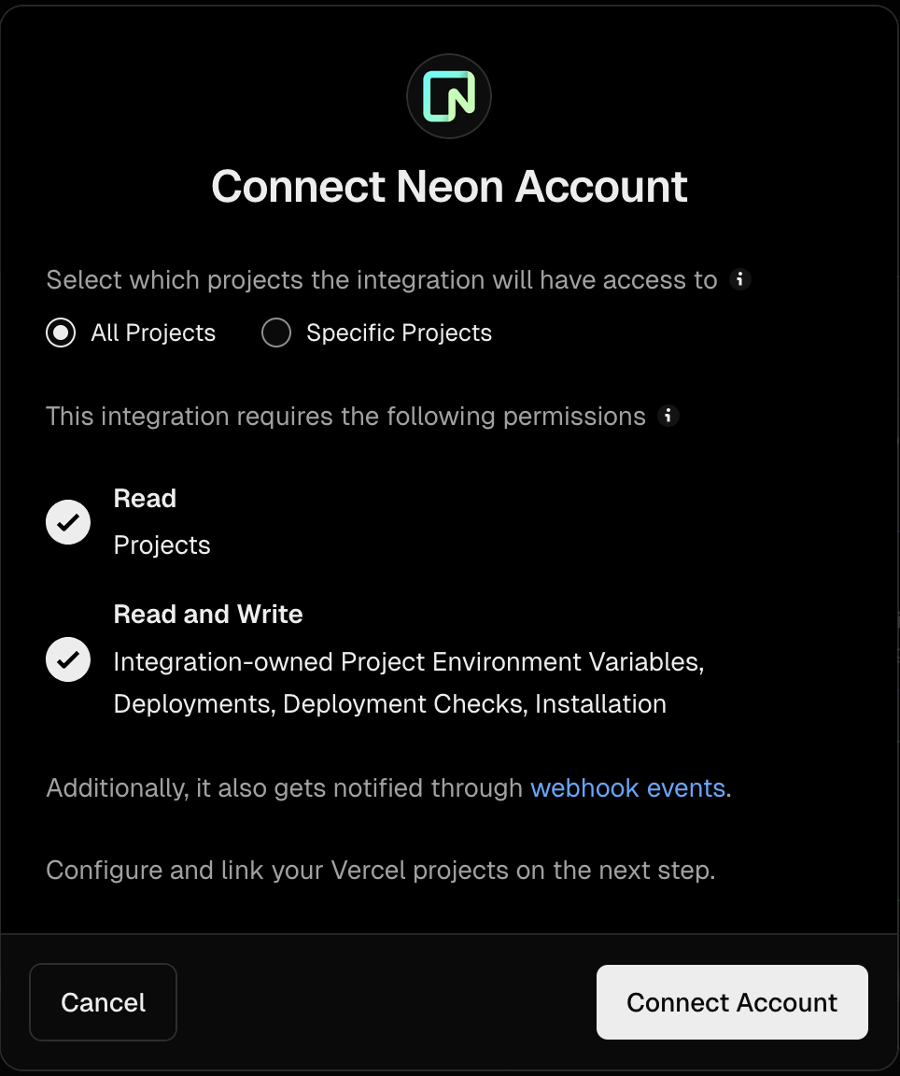Click the Read and Write heading

207,614
